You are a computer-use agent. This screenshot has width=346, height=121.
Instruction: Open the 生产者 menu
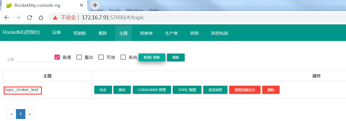pos(171,33)
